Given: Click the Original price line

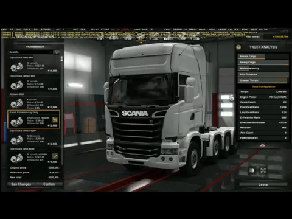Looking at the screenshot, I should click(x=35, y=168).
